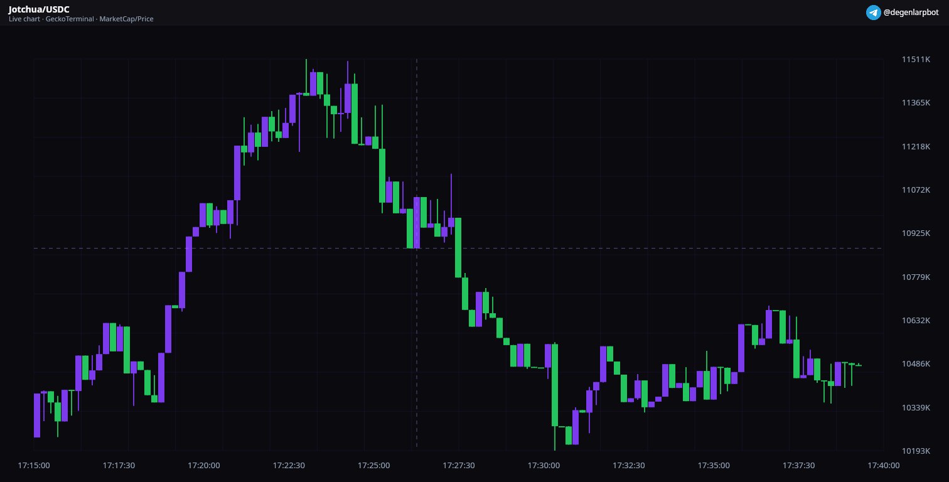Select the 10339K price axis label
This screenshot has height=482, width=949.
(916, 407)
